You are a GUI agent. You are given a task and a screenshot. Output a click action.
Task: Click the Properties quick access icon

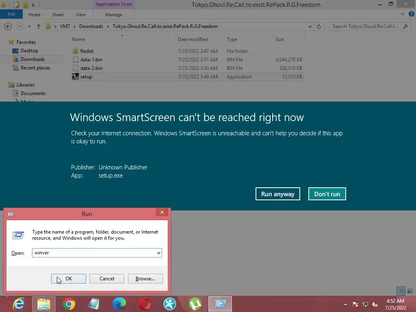pos(16,4)
